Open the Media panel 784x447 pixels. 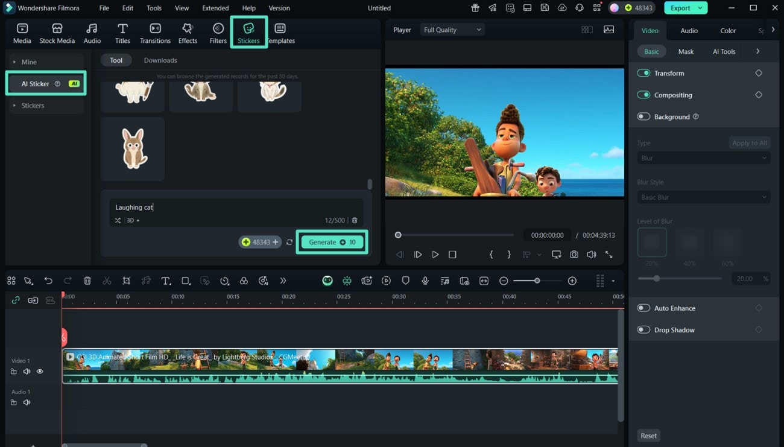(22, 33)
